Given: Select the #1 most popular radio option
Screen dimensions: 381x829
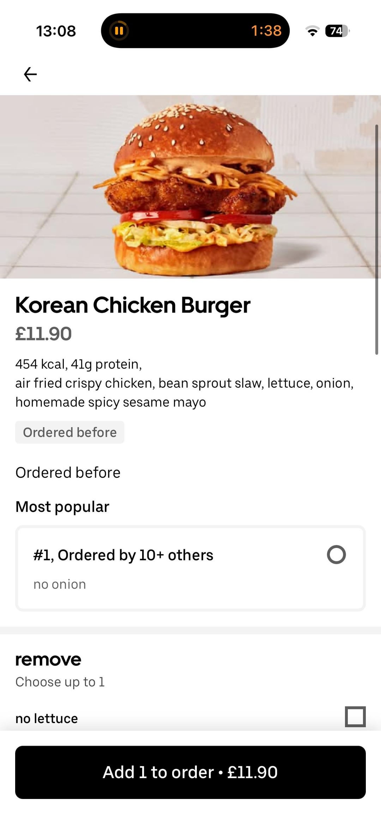Looking at the screenshot, I should [336, 555].
